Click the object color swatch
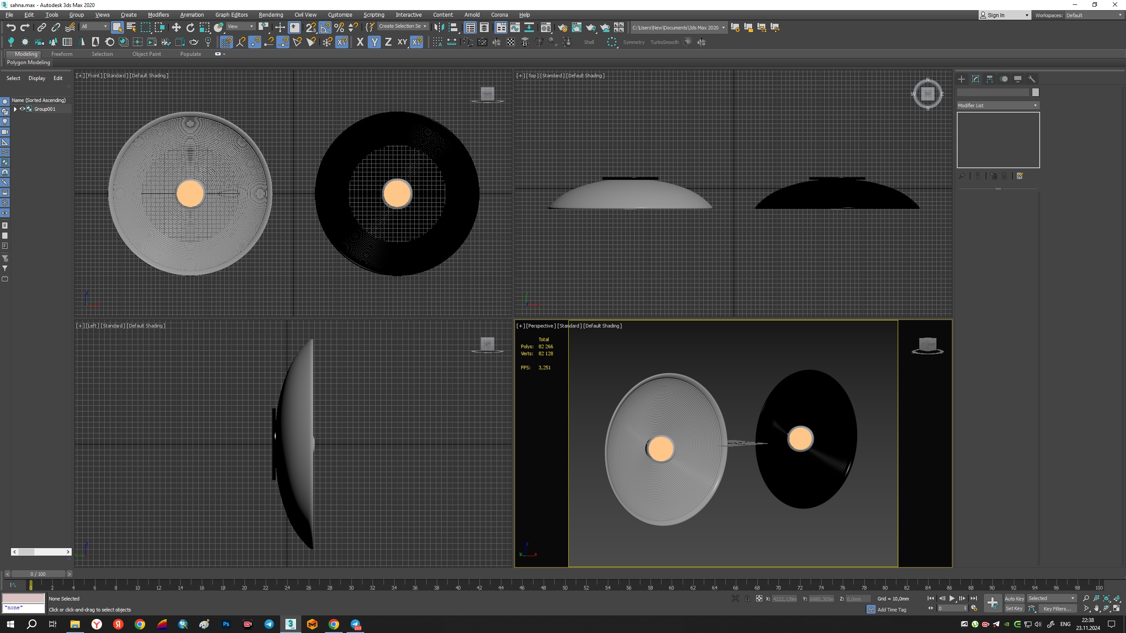 pyautogui.click(x=1035, y=92)
